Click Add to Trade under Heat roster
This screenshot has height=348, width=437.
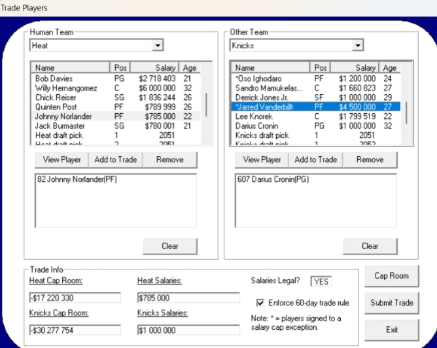pos(115,160)
